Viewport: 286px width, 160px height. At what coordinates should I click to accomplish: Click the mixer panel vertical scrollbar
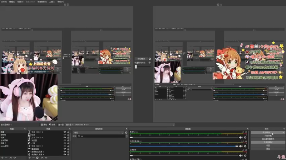pos(248,140)
